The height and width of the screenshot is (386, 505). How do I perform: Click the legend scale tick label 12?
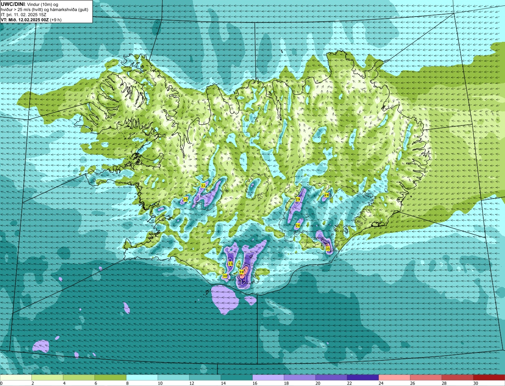click(x=192, y=383)
